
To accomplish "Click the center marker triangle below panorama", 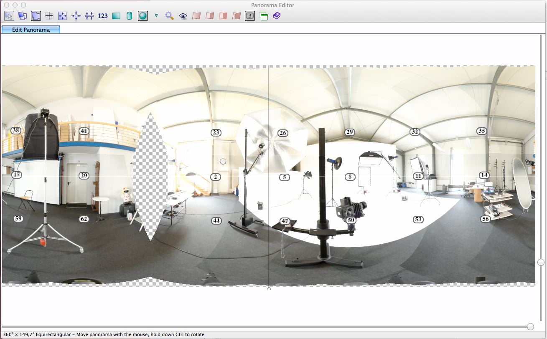I will click(269, 288).
